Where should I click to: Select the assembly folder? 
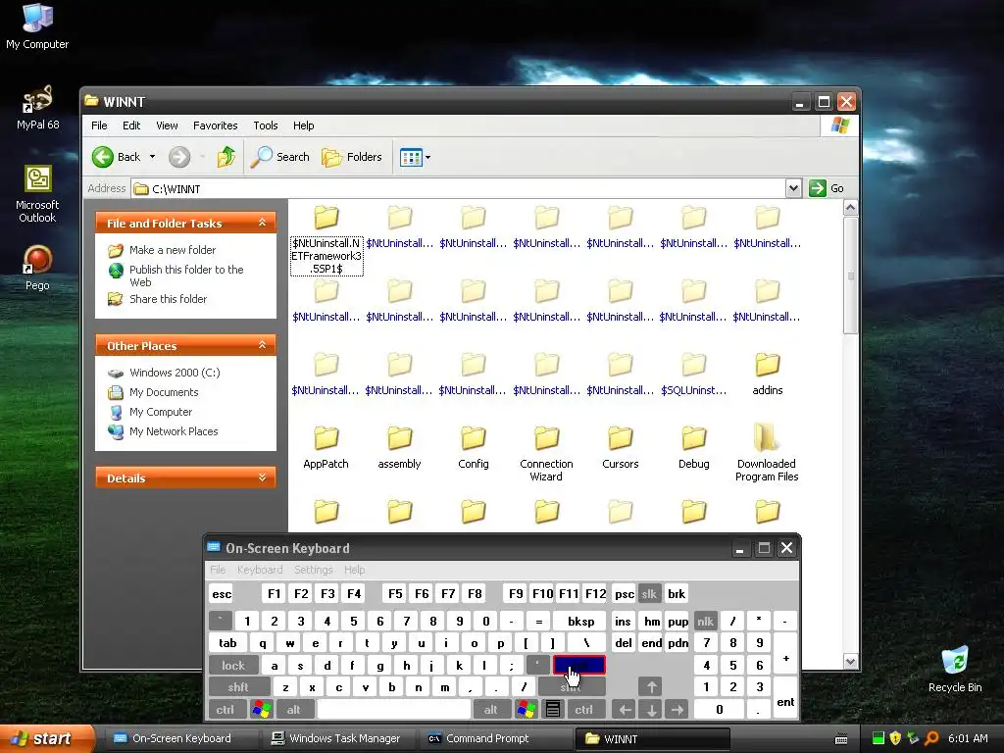point(400,448)
